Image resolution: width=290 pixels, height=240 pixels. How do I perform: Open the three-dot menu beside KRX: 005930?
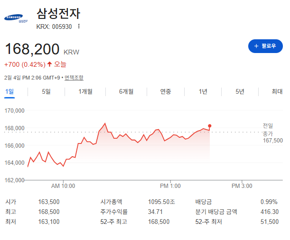pos(79,27)
